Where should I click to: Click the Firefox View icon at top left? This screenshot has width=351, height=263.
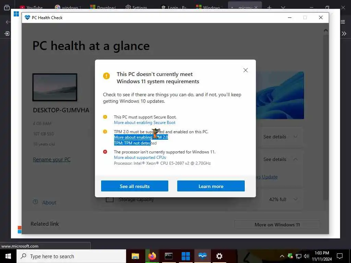[7, 8]
